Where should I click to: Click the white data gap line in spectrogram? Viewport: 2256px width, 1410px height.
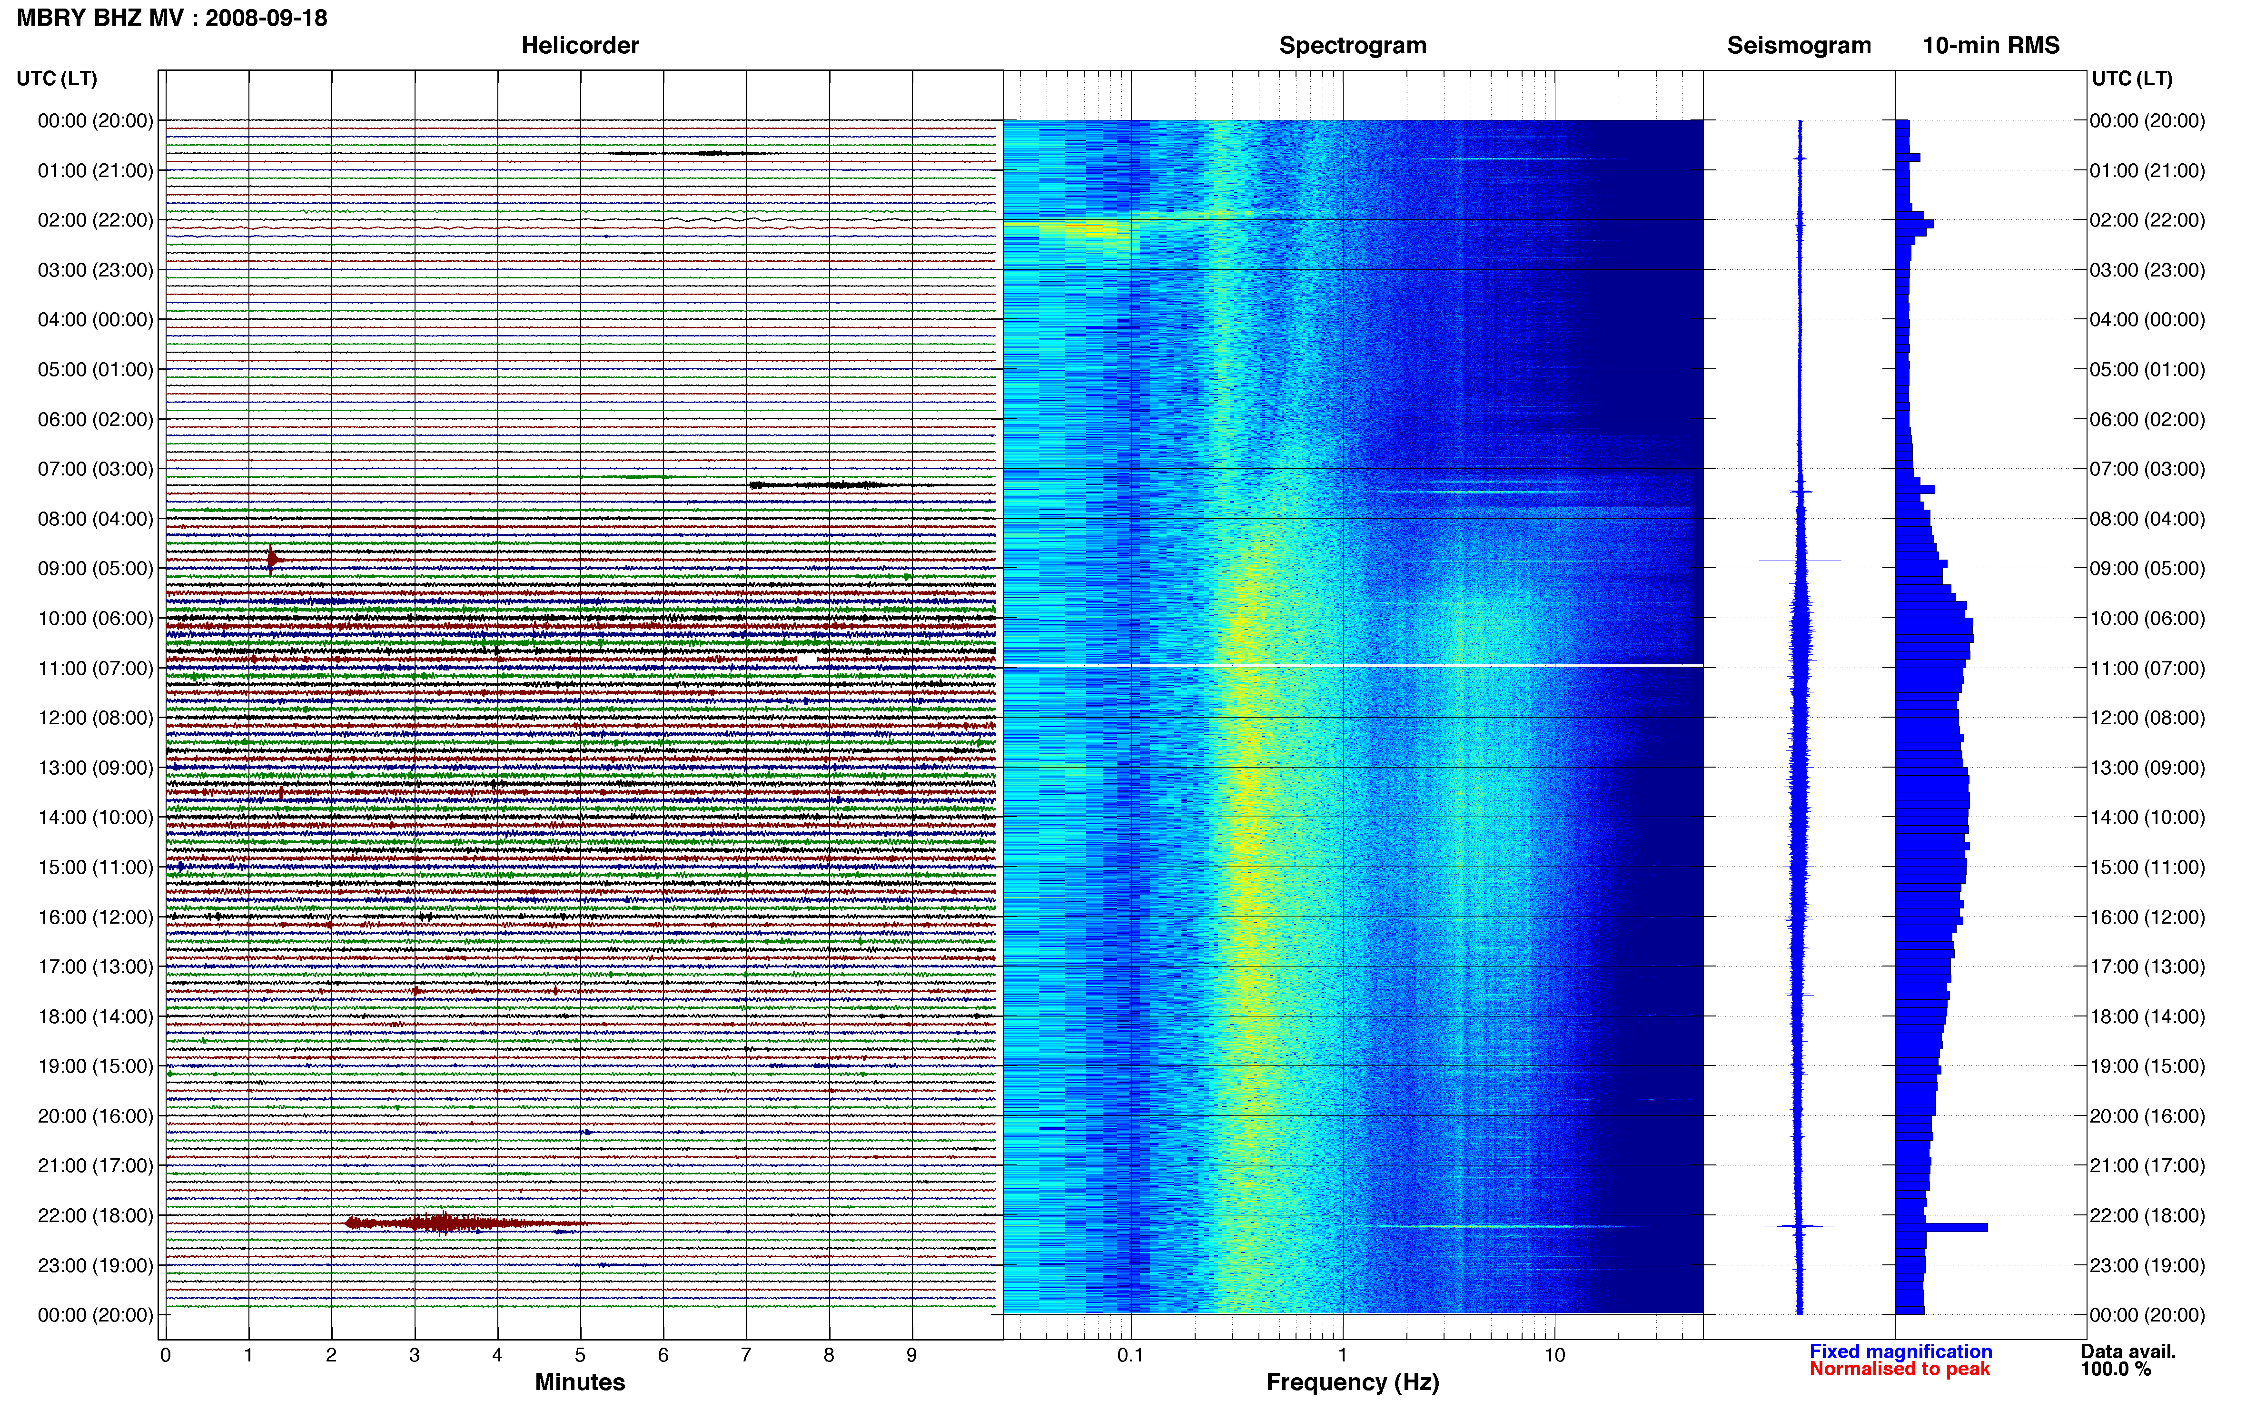tap(1352, 665)
